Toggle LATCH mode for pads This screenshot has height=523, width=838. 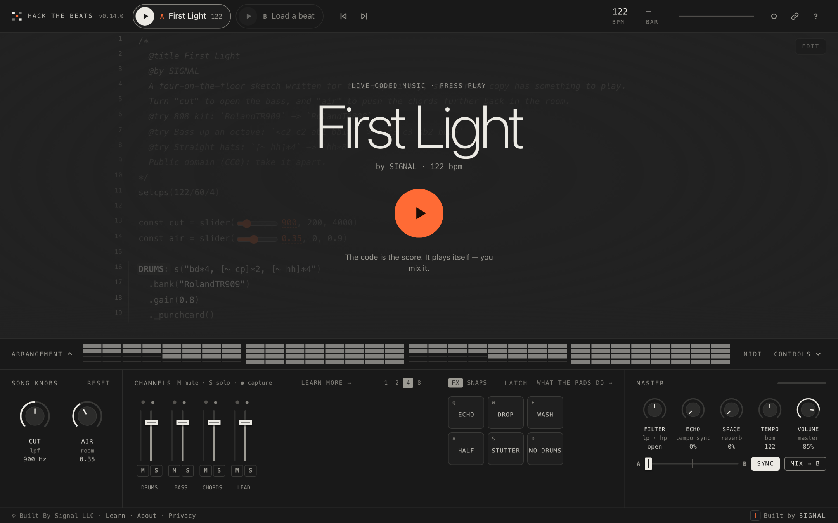pos(516,383)
